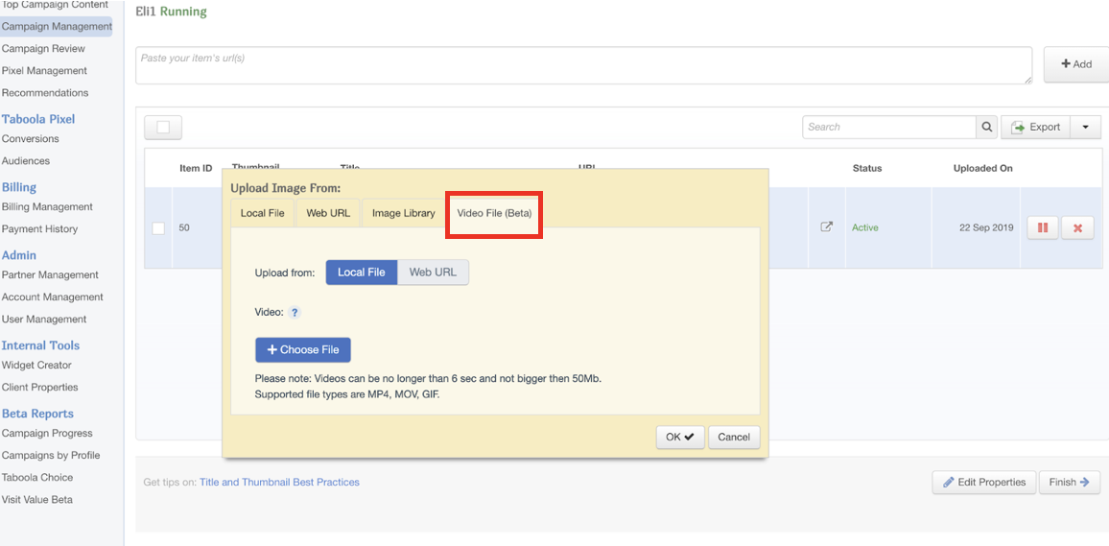Go to Billing Management
Viewport: 1109px width, 546px height.
[47, 206]
